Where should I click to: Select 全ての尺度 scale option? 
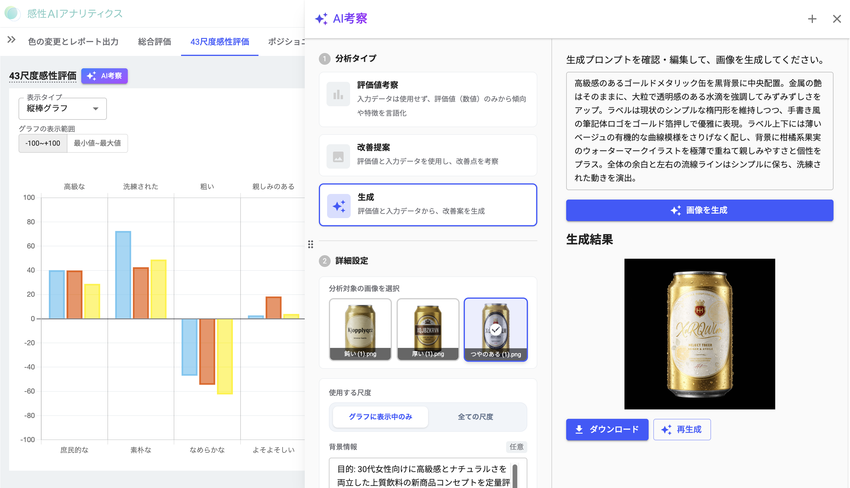475,416
